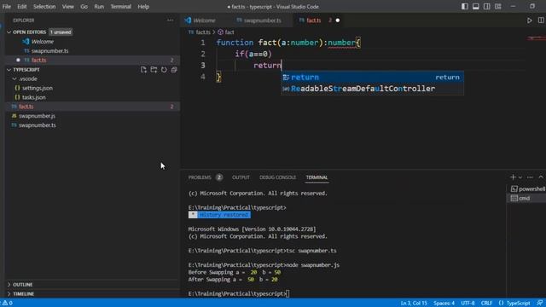Open the Run menu
The height and width of the screenshot is (307, 546).
tap(99, 7)
